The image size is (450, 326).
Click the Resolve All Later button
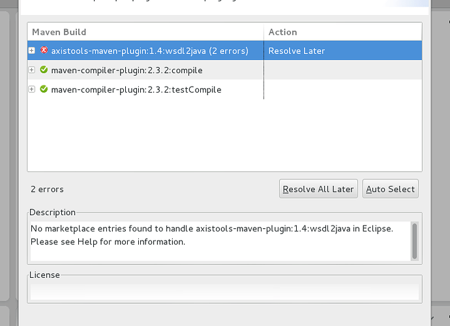click(318, 189)
